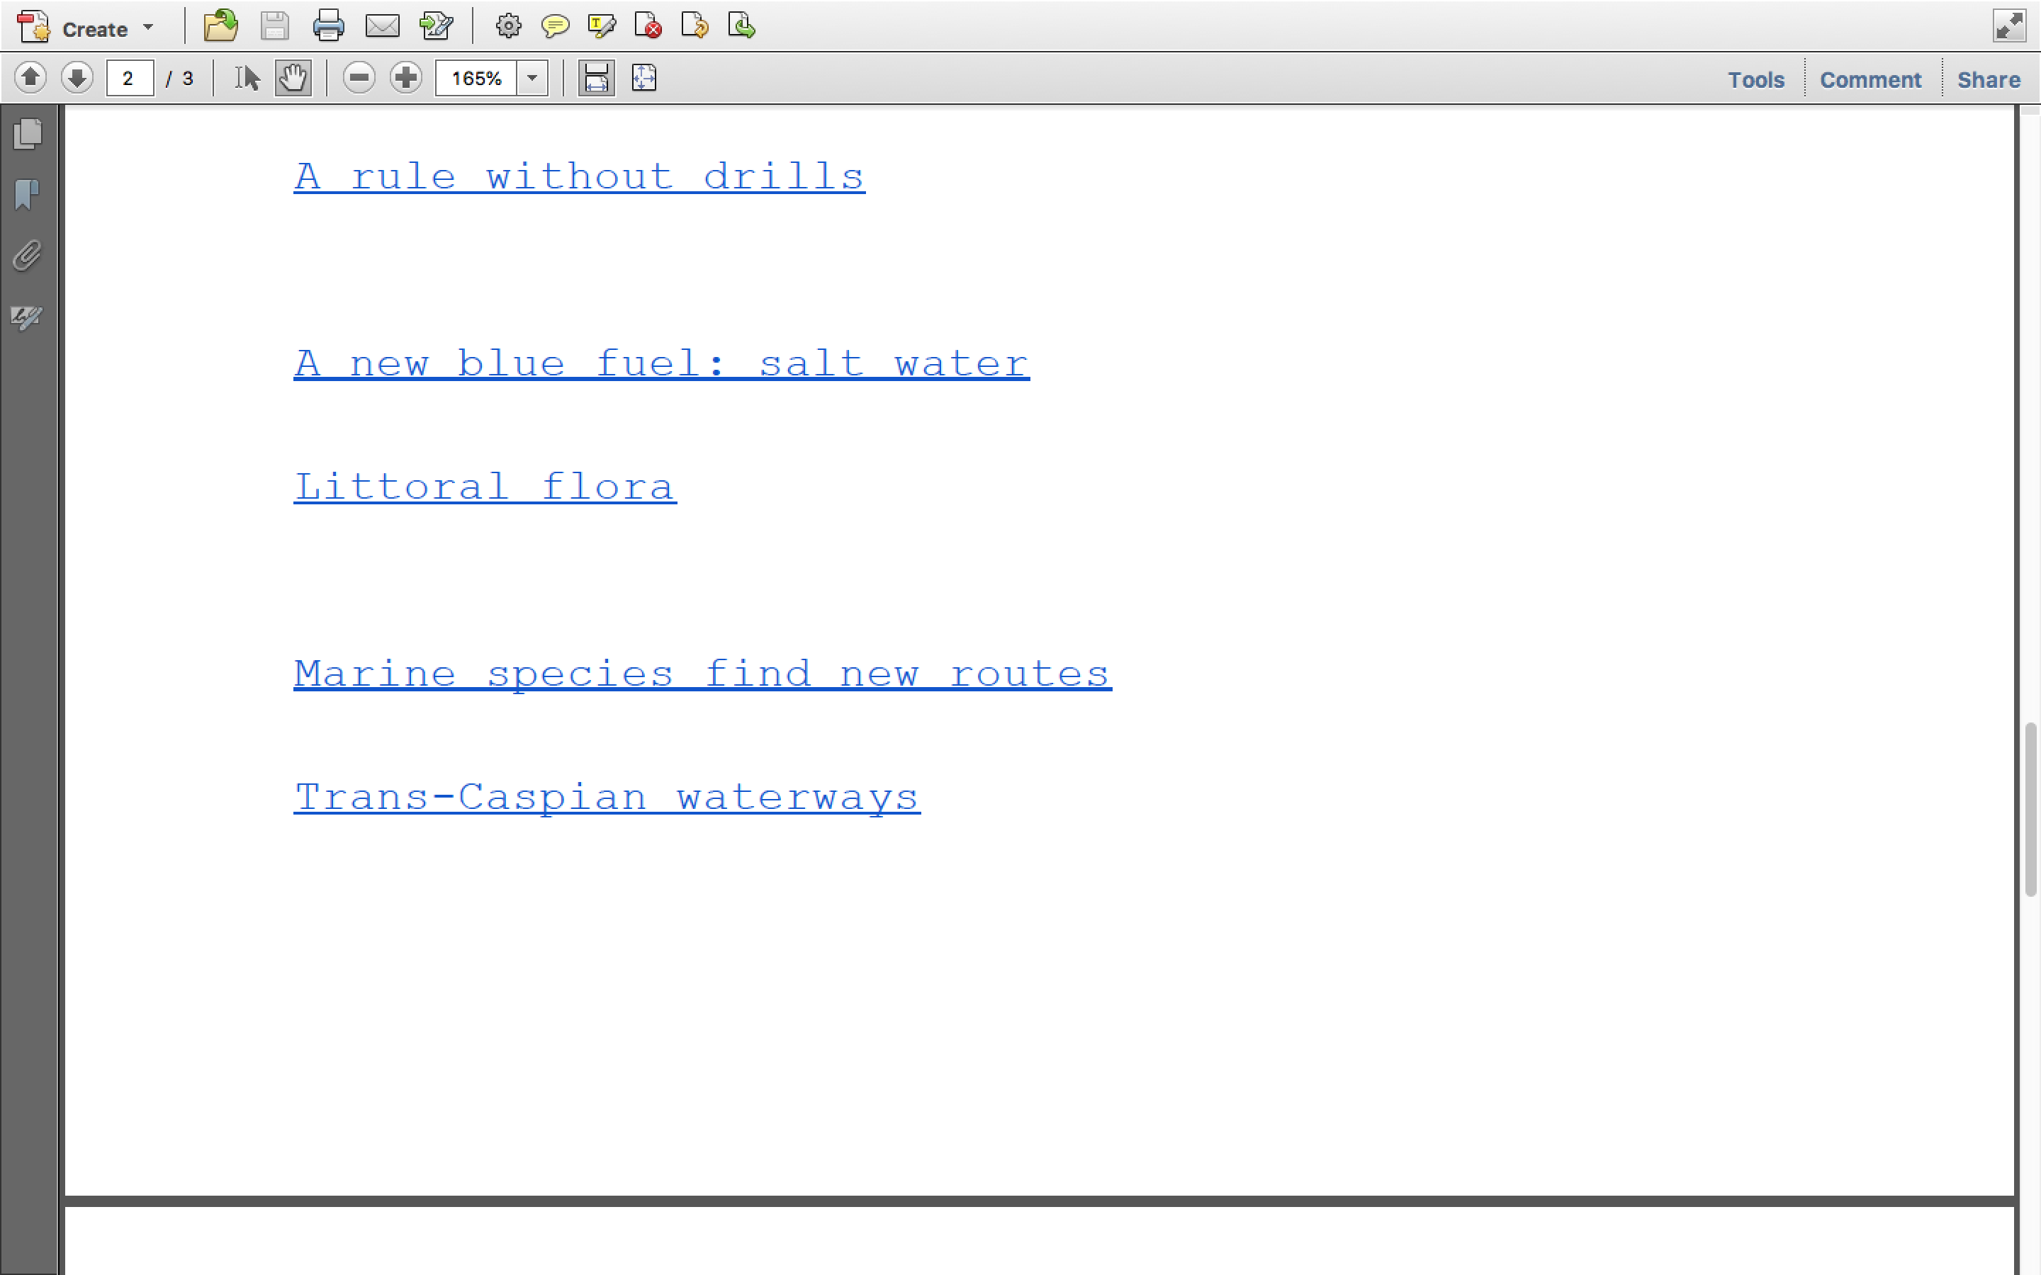Choose the text selection cursor tool
The image size is (2041, 1275).
pyautogui.click(x=247, y=79)
